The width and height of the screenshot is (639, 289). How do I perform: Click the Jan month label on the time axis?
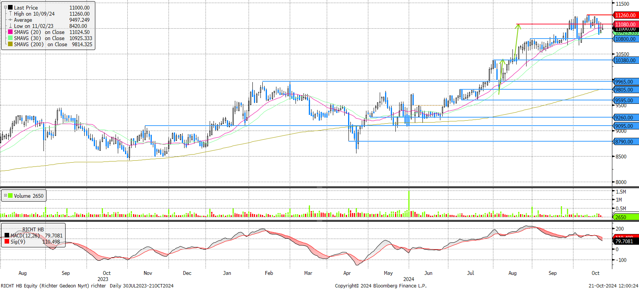(x=227, y=273)
